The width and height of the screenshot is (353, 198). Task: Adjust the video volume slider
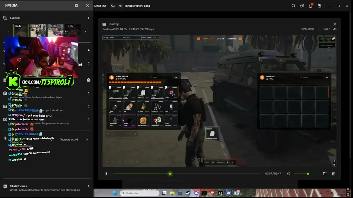(x=301, y=174)
